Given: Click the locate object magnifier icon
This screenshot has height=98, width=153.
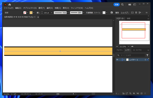Looking at the screenshot, I should pos(130,93).
